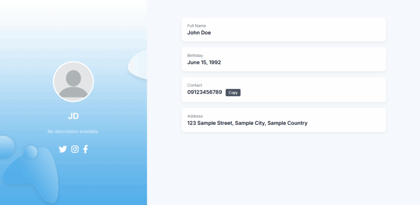Click the Full Name field label
This screenshot has height=205, width=420.
tap(196, 26)
